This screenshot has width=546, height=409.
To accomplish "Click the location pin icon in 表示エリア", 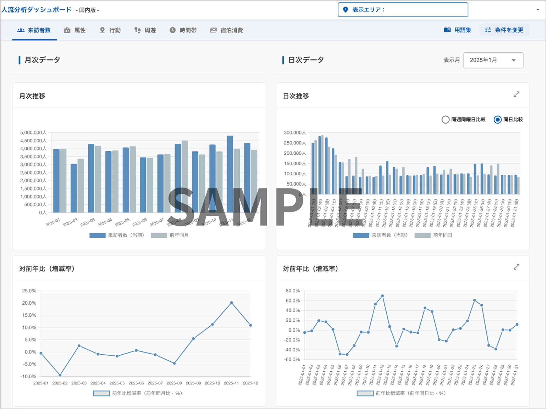I will pyautogui.click(x=345, y=10).
